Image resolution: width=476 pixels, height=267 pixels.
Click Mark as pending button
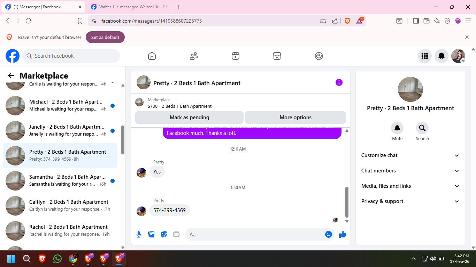click(189, 118)
